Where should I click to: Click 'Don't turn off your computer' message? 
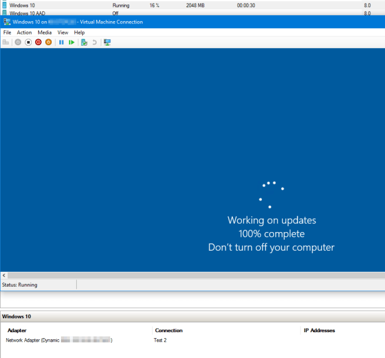[271, 247]
